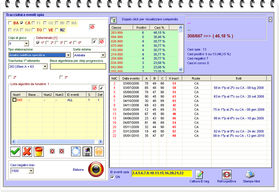The width and height of the screenshot is (279, 192).
Task: Click the Base algoritmica yellow input field
Action: click(x=78, y=66)
